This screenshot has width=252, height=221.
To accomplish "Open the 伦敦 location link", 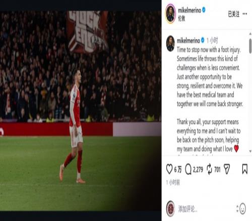I will click(181, 18).
